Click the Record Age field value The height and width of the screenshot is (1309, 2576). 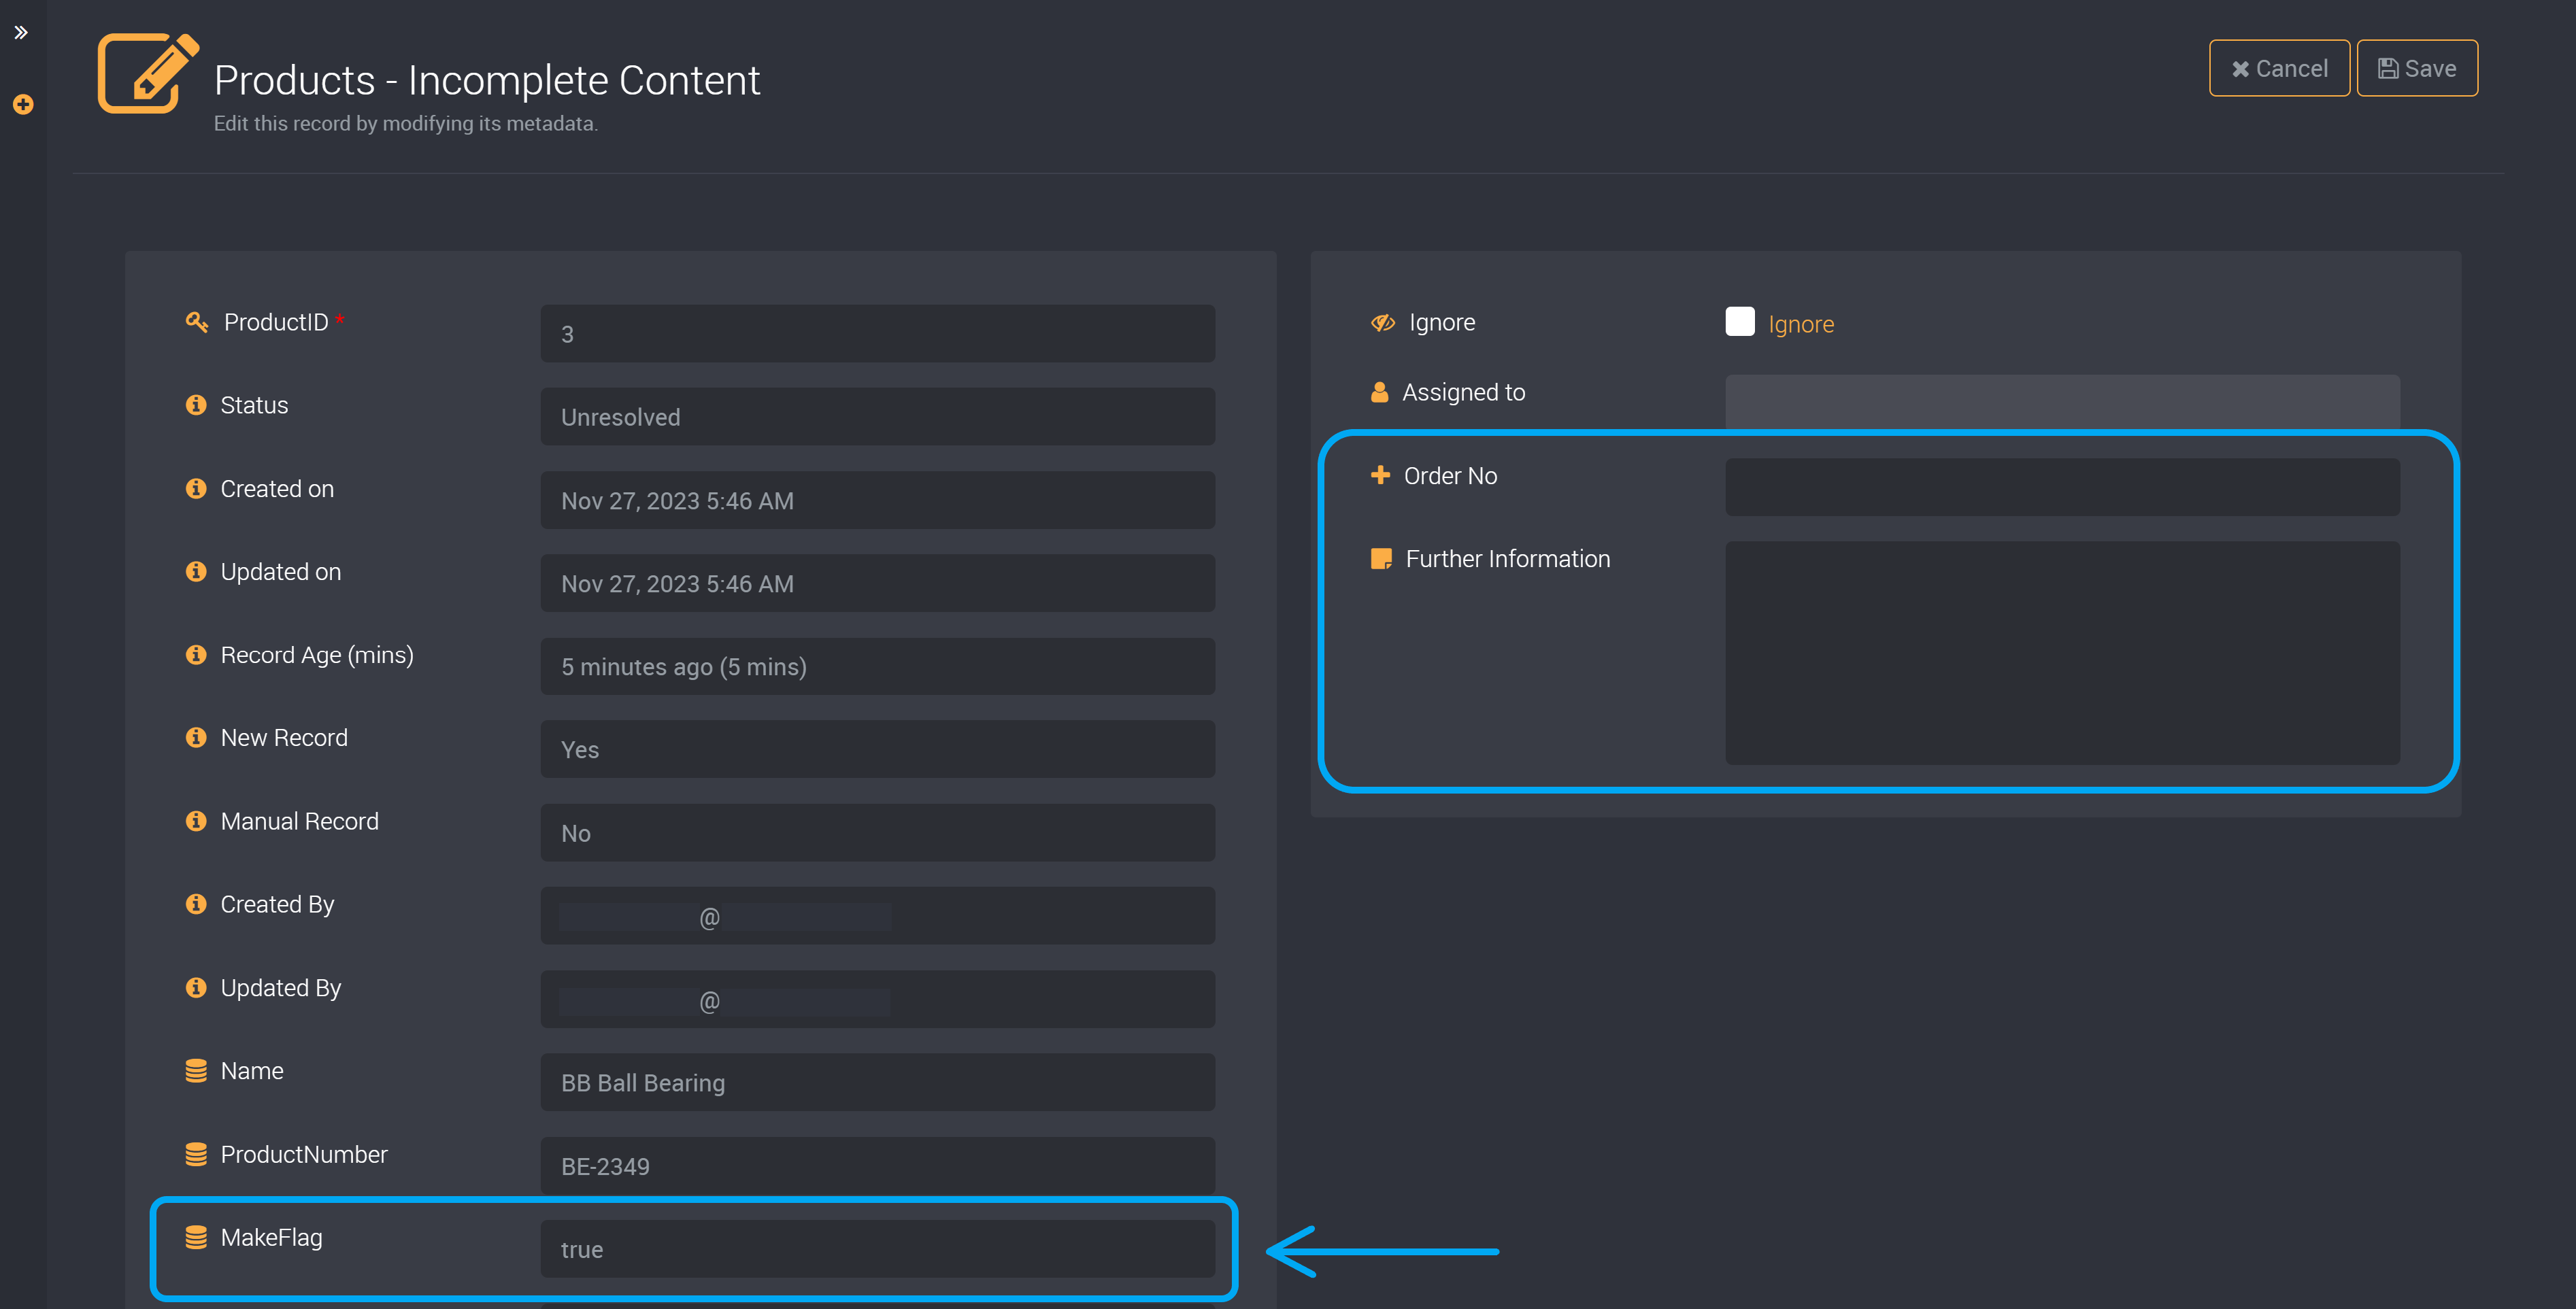click(x=878, y=667)
